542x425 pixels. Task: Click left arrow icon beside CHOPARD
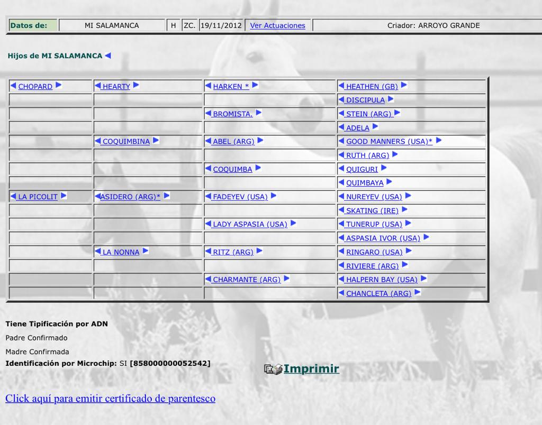pyautogui.click(x=14, y=86)
